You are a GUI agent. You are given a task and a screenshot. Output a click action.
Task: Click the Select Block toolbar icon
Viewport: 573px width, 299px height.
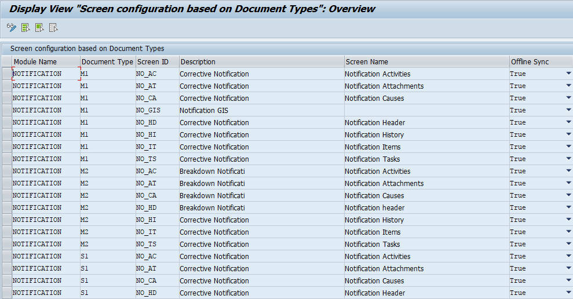pos(39,28)
